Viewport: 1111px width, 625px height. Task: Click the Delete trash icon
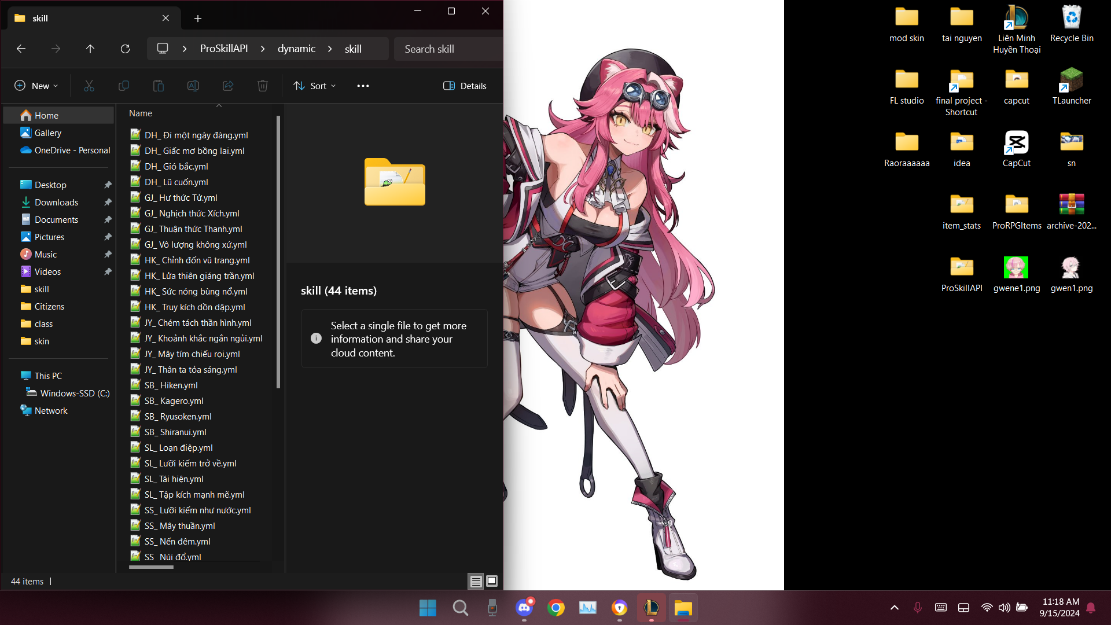[x=263, y=86]
